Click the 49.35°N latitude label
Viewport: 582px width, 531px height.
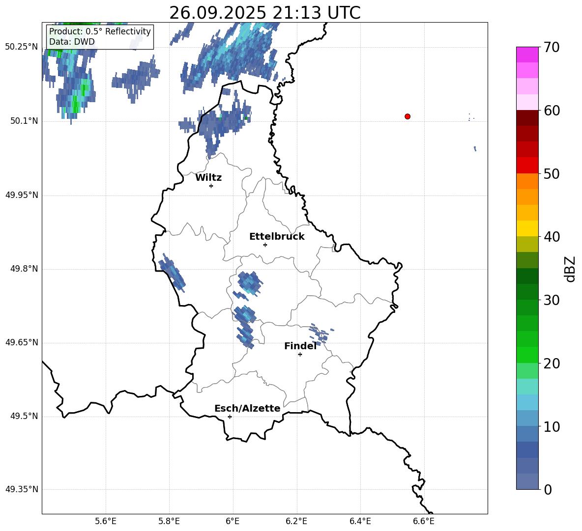pos(22,489)
